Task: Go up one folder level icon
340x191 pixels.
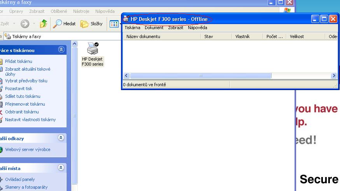Action: click(x=44, y=24)
